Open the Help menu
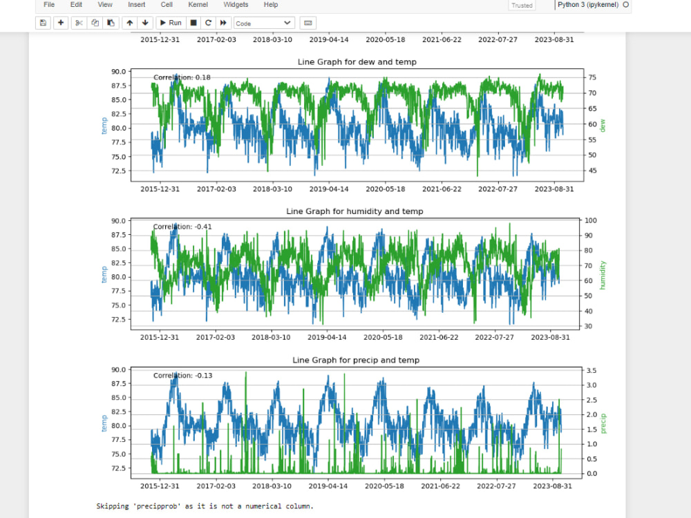The image size is (691, 518). coord(271,5)
